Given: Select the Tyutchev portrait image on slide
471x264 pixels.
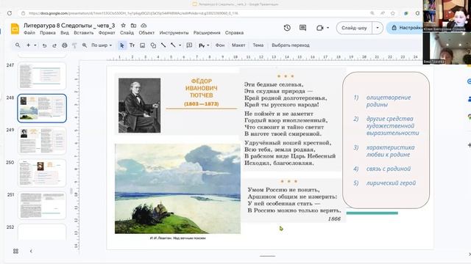Looking at the screenshot, I should pyautogui.click(x=139, y=106).
